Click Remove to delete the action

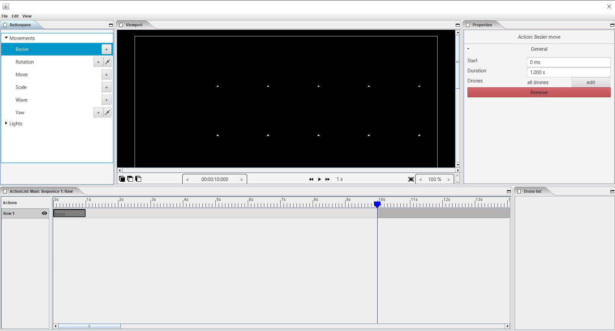[x=539, y=92]
